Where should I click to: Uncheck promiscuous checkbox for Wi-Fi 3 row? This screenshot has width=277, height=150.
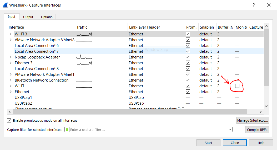click(x=188, y=34)
